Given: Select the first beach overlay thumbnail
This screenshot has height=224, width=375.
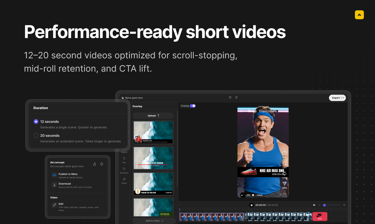Looking at the screenshot, I should tap(153, 132).
